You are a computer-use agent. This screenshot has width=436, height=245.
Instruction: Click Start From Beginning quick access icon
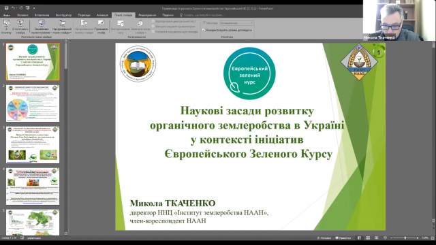27,8
